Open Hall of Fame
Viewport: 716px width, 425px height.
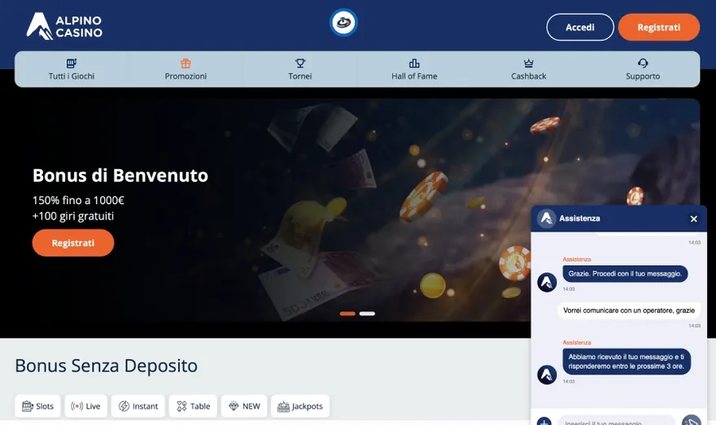(x=414, y=69)
